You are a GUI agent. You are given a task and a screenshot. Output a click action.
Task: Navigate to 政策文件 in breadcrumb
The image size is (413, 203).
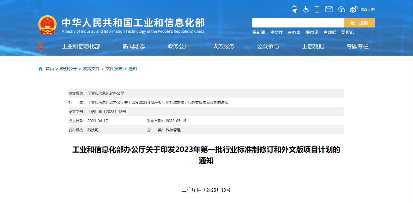coord(91,69)
